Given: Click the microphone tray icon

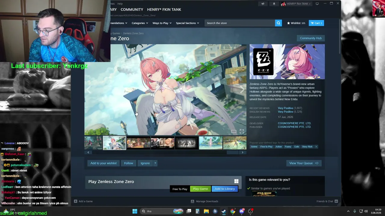Looking at the screenshot, I should [x=355, y=211].
